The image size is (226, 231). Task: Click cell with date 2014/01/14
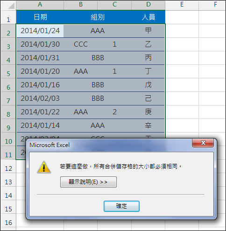coord(40,126)
